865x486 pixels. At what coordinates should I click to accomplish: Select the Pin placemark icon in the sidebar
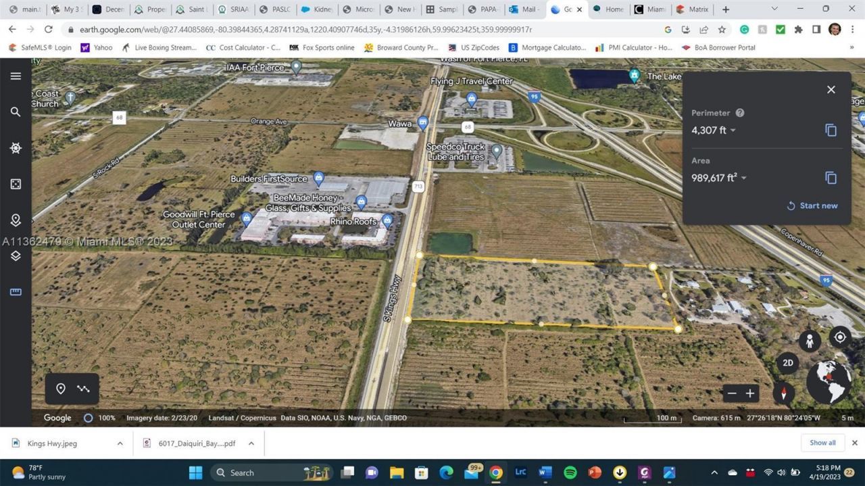15,219
